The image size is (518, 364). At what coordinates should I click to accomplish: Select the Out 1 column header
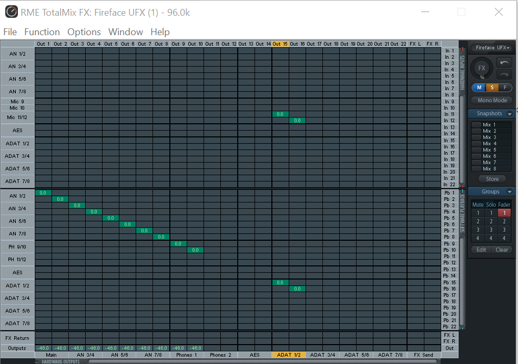43,44
